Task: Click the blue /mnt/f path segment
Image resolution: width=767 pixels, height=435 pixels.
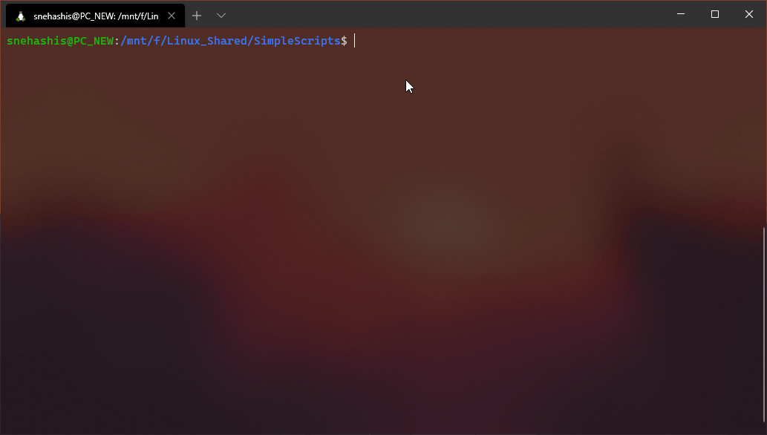Action: 140,41
